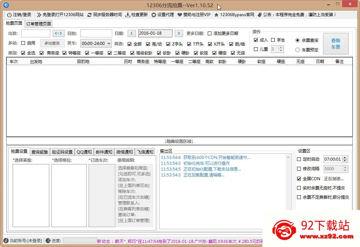Open 微信通知 tab
The height and width of the screenshot is (247, 360).
pos(125,152)
